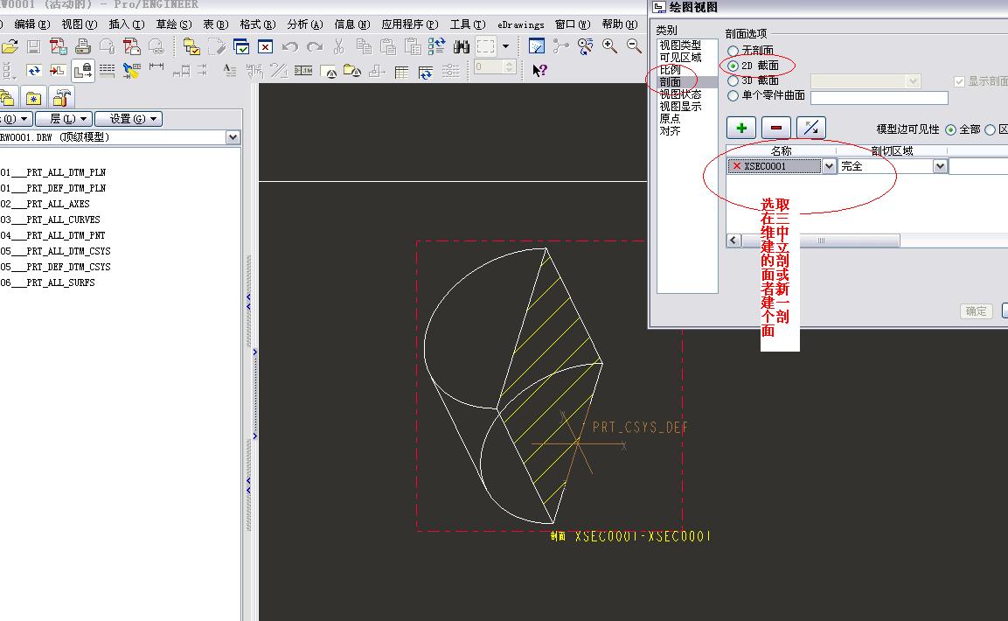The image size is (1008, 621).
Task: Click the Print icon in toolbar
Action: coord(82,46)
